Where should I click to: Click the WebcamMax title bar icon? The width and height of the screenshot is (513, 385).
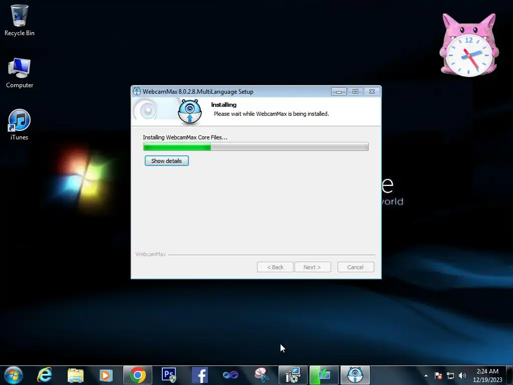pos(137,91)
